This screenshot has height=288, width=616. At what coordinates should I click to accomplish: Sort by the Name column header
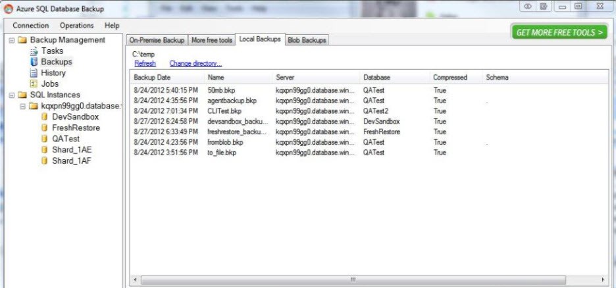[x=238, y=78]
